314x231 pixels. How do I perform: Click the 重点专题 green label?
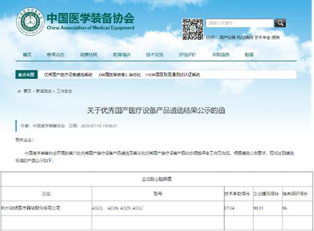coord(26,75)
